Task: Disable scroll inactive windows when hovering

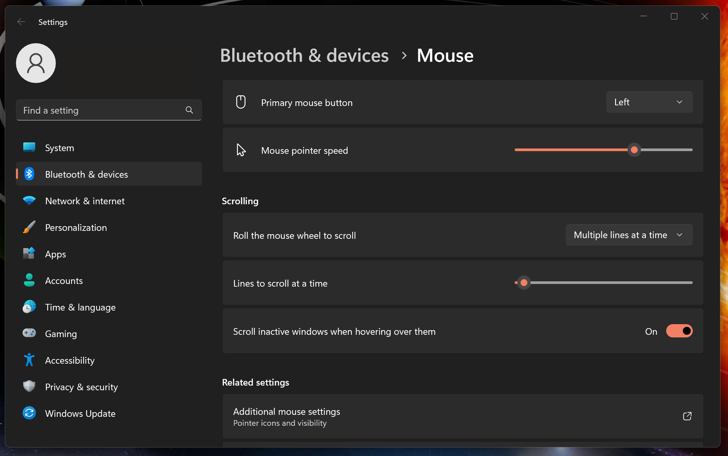Action: (679, 331)
